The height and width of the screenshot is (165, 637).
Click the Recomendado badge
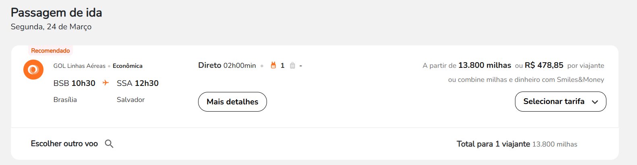coord(50,51)
